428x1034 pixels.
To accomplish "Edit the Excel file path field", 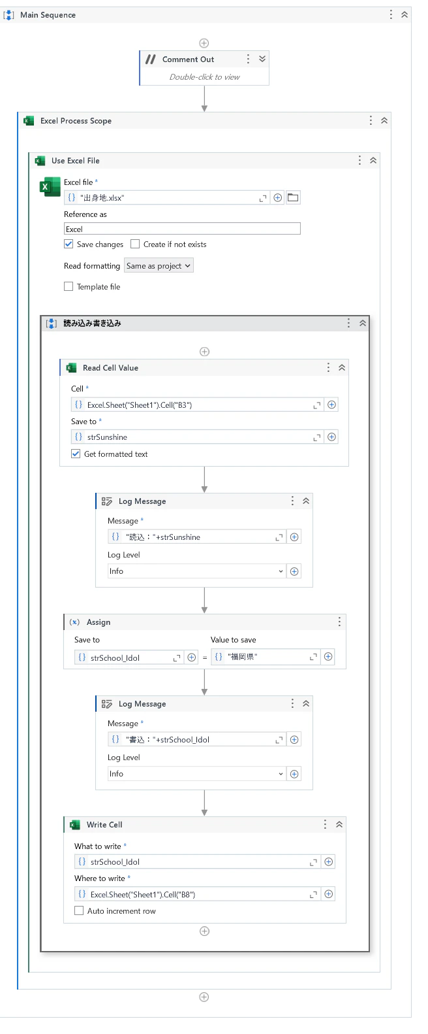I will [166, 197].
